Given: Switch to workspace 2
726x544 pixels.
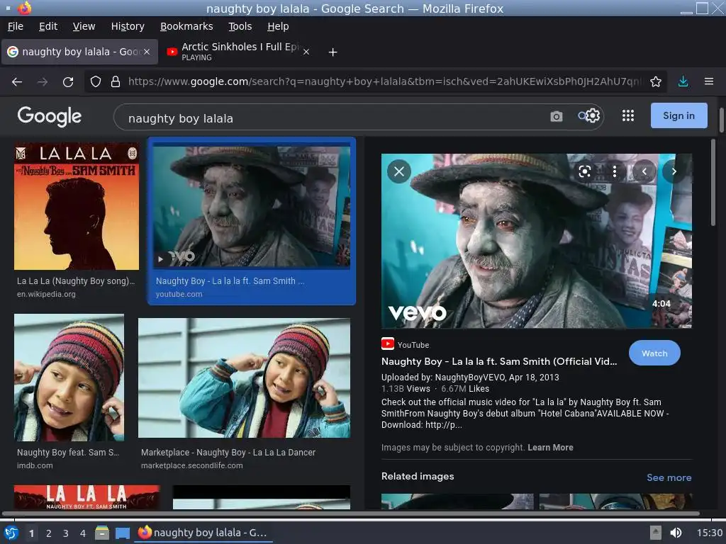Looking at the screenshot, I should (49, 533).
